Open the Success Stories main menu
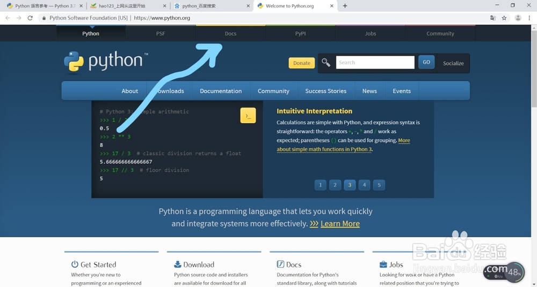The height and width of the screenshot is (287, 537). (x=326, y=91)
